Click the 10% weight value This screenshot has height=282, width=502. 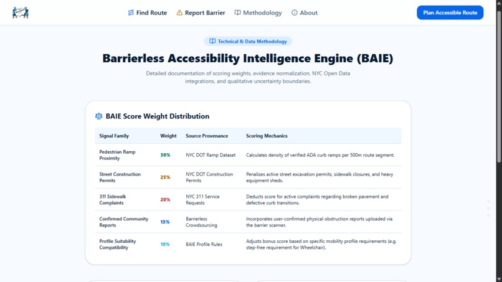tap(165, 244)
